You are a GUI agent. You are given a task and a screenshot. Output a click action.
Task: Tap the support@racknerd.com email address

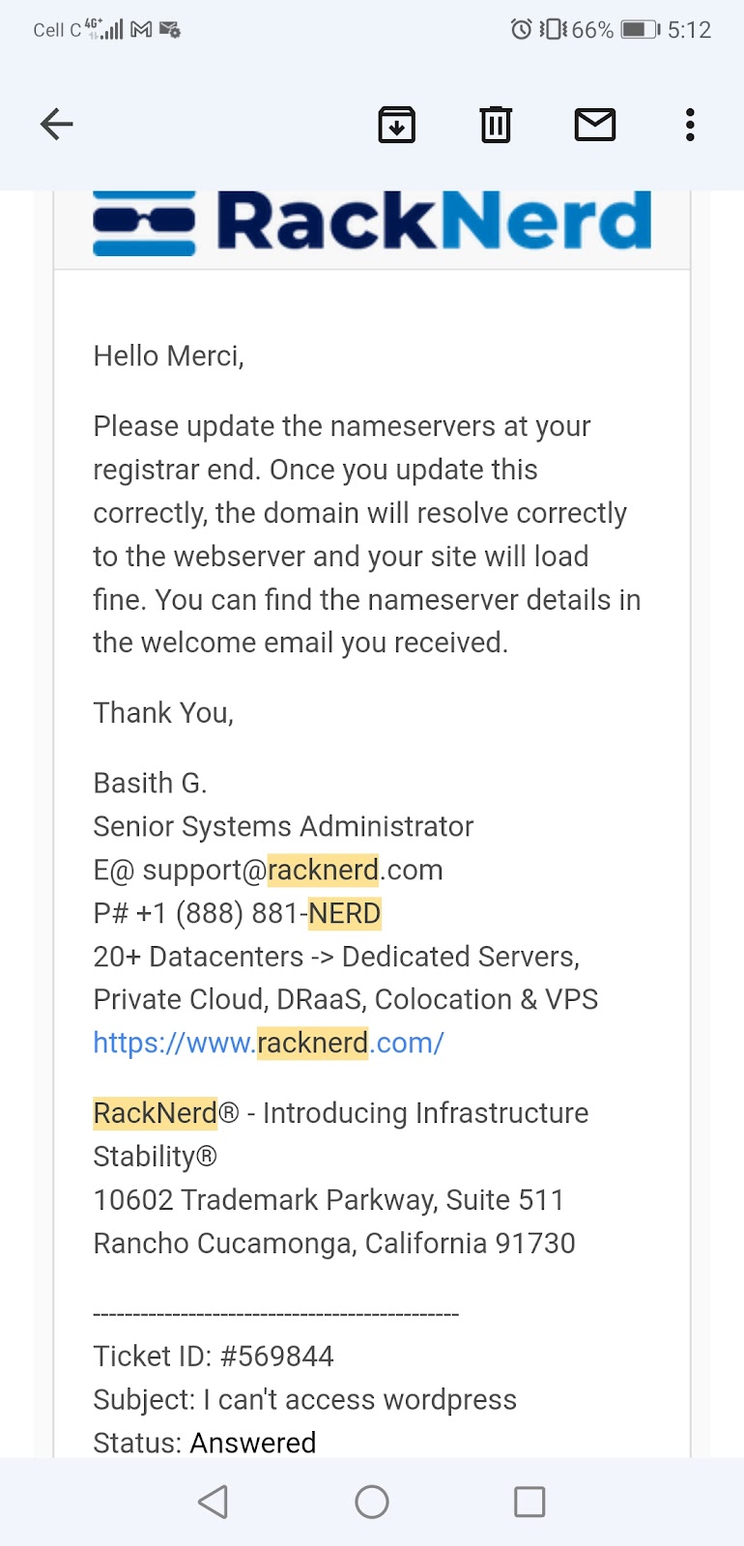coord(292,870)
